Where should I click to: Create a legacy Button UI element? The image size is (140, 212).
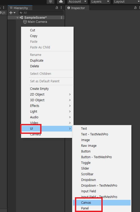point(102,151)
